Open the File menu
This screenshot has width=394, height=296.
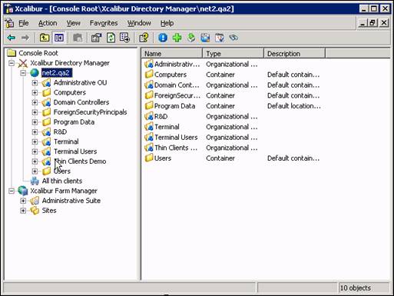tap(24, 23)
